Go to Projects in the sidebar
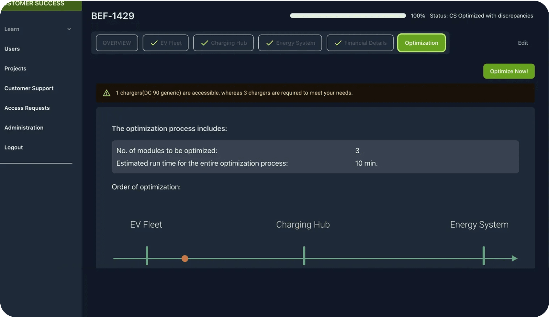This screenshot has height=317, width=549. (x=15, y=69)
